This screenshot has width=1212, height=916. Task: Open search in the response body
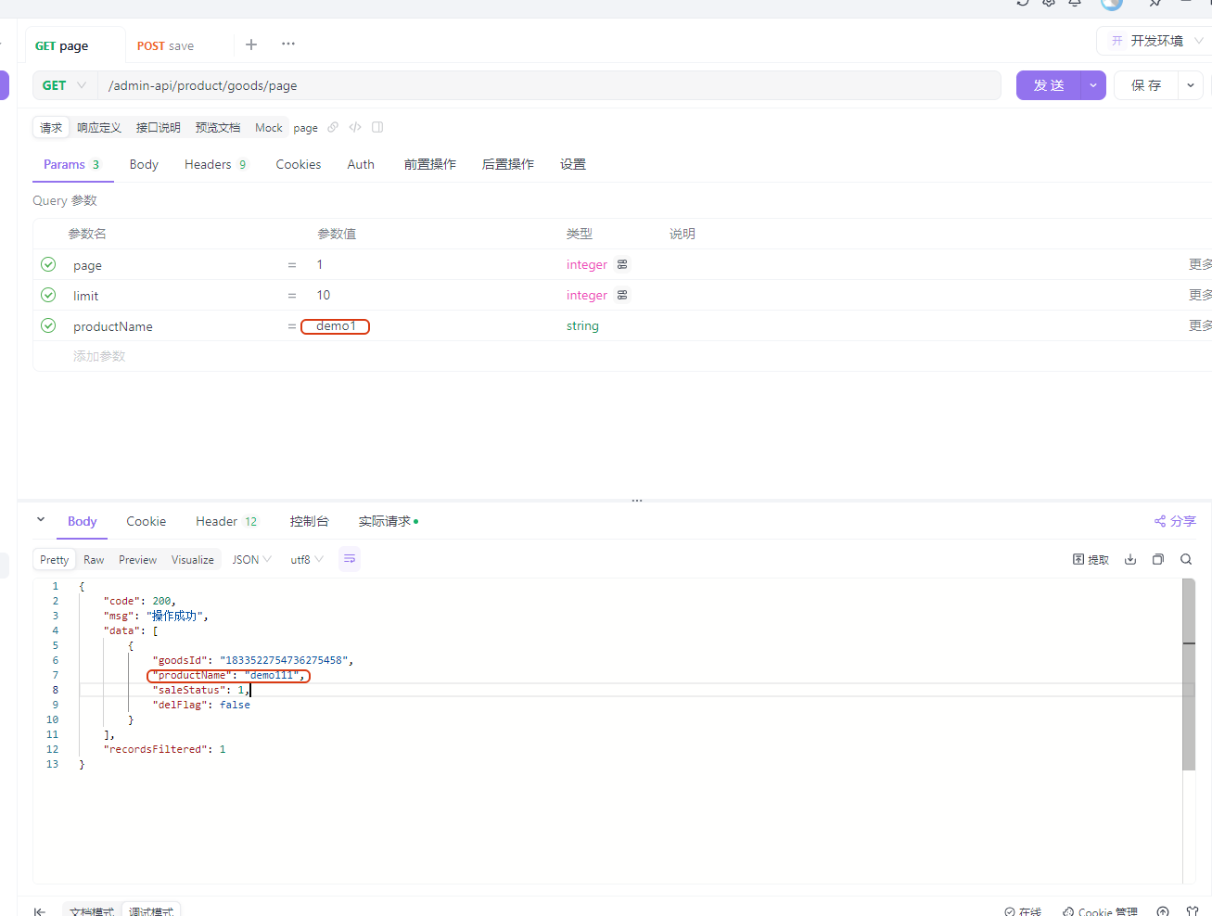click(1186, 559)
